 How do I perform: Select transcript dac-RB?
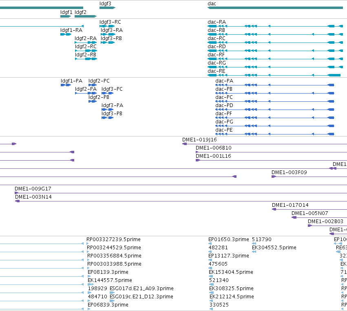point(275,34)
